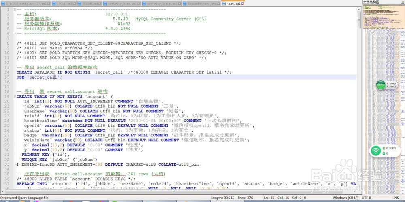Switch to the activity_login.xml tab

coord(162,4)
